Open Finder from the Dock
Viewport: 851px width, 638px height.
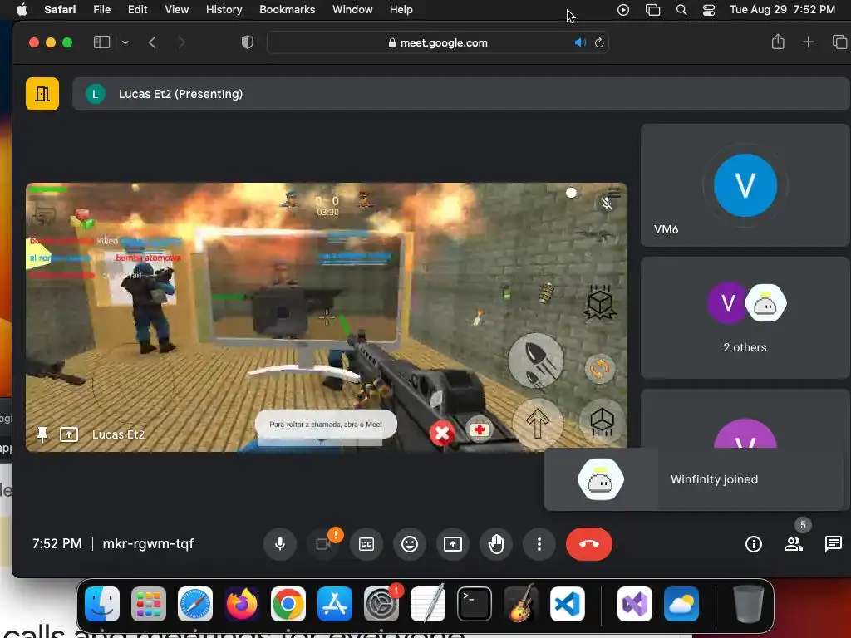(x=102, y=604)
